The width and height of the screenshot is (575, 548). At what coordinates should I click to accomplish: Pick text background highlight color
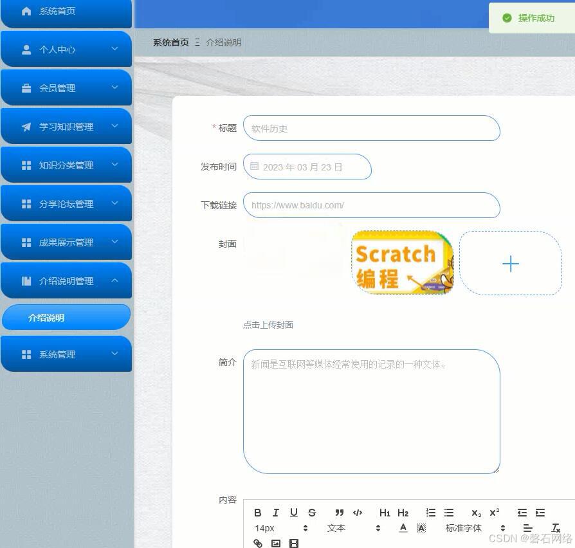pyautogui.click(x=421, y=528)
